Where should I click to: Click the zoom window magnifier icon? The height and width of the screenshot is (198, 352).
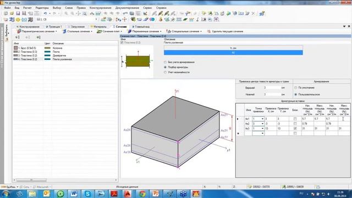pos(84,14)
